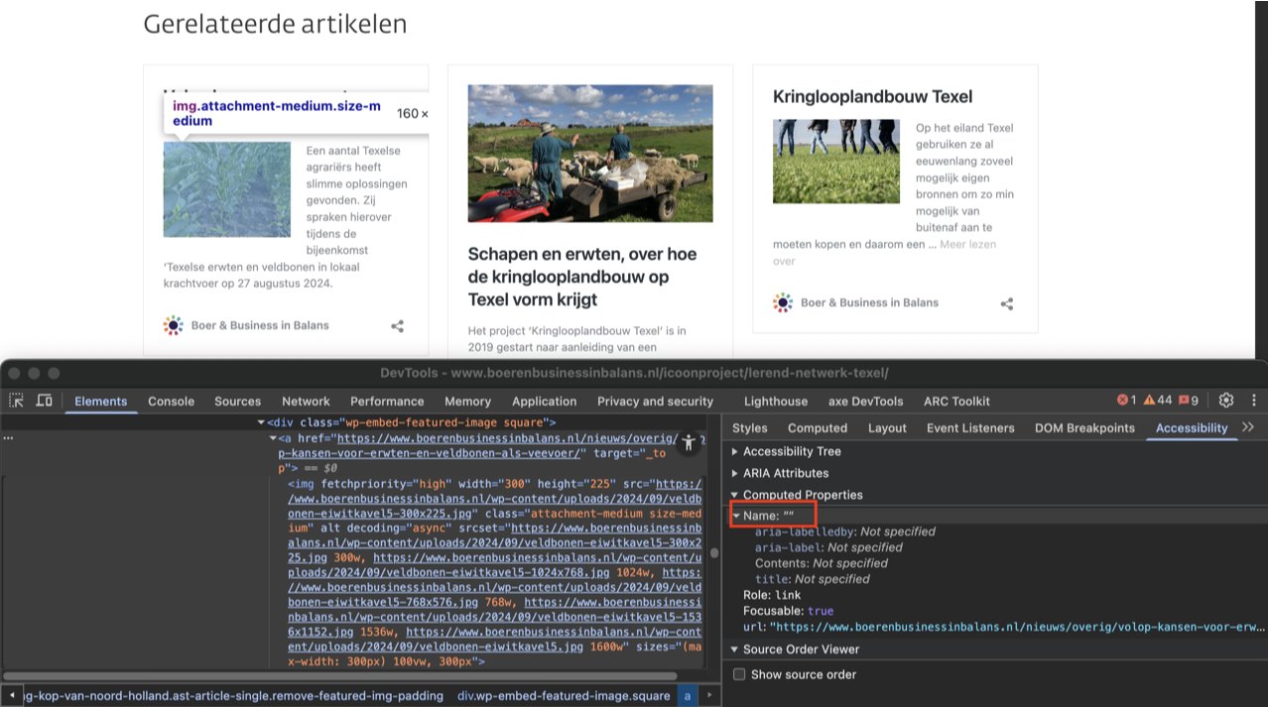Show more sidebar tabs with chevron
Viewport: 1268px width, 707px height.
[x=1248, y=427]
